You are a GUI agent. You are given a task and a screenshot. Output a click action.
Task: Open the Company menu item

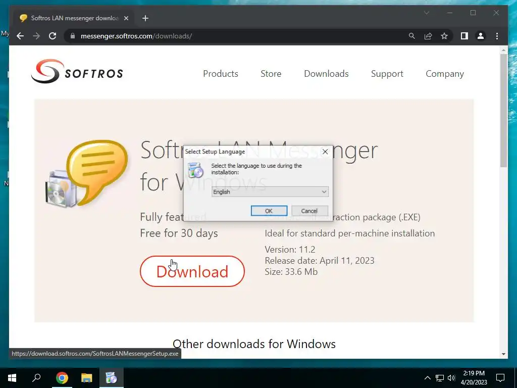pyautogui.click(x=444, y=74)
